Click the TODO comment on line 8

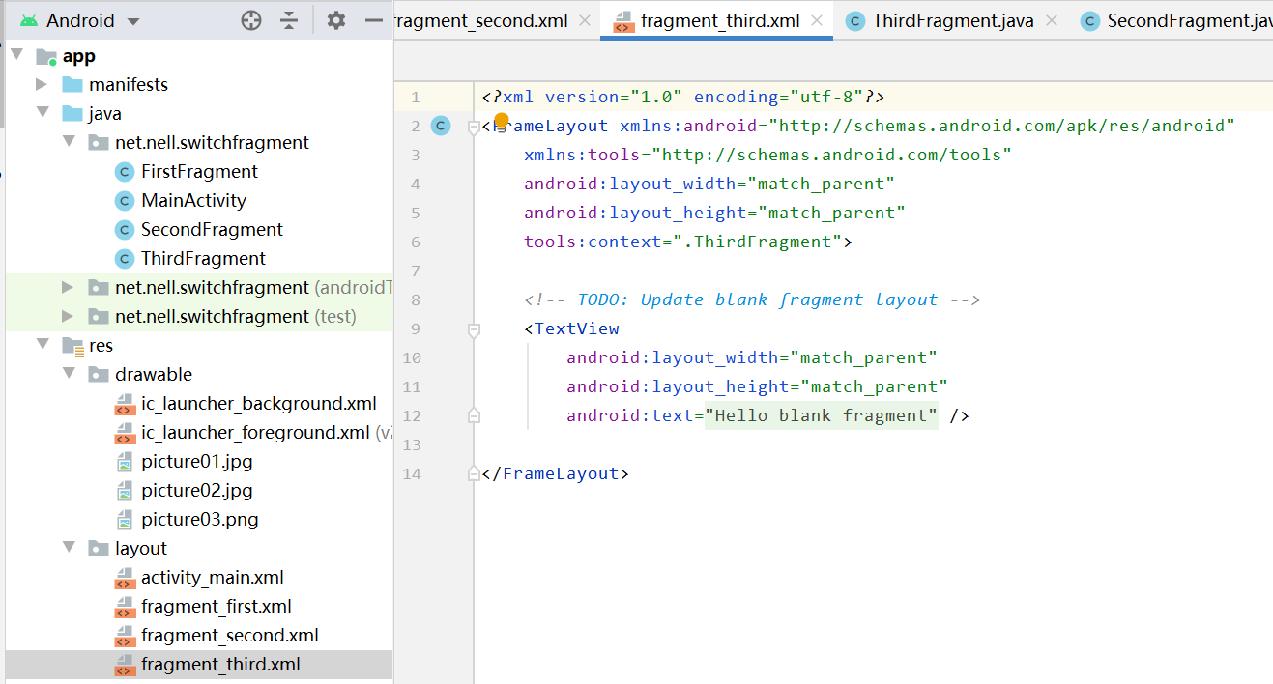pyautogui.click(x=752, y=299)
